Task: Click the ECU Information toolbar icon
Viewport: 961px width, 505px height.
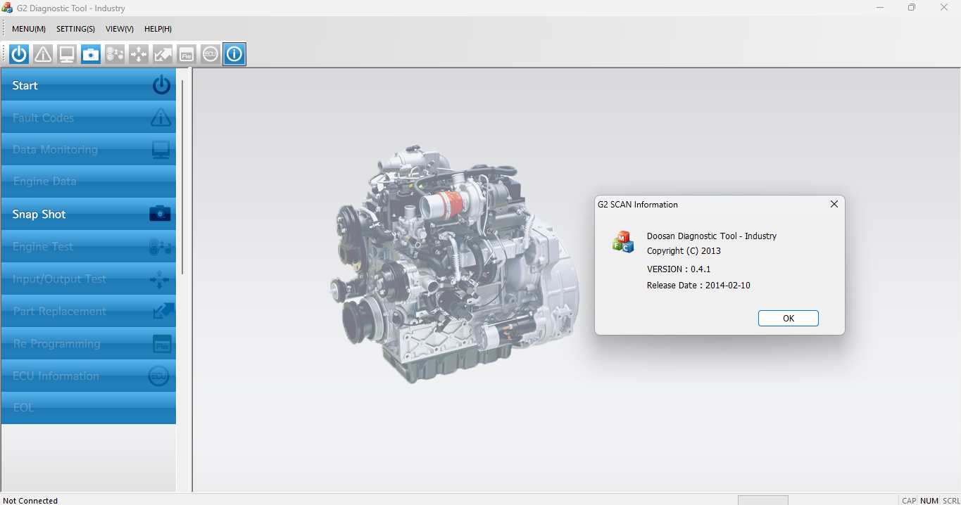Action: coord(211,54)
